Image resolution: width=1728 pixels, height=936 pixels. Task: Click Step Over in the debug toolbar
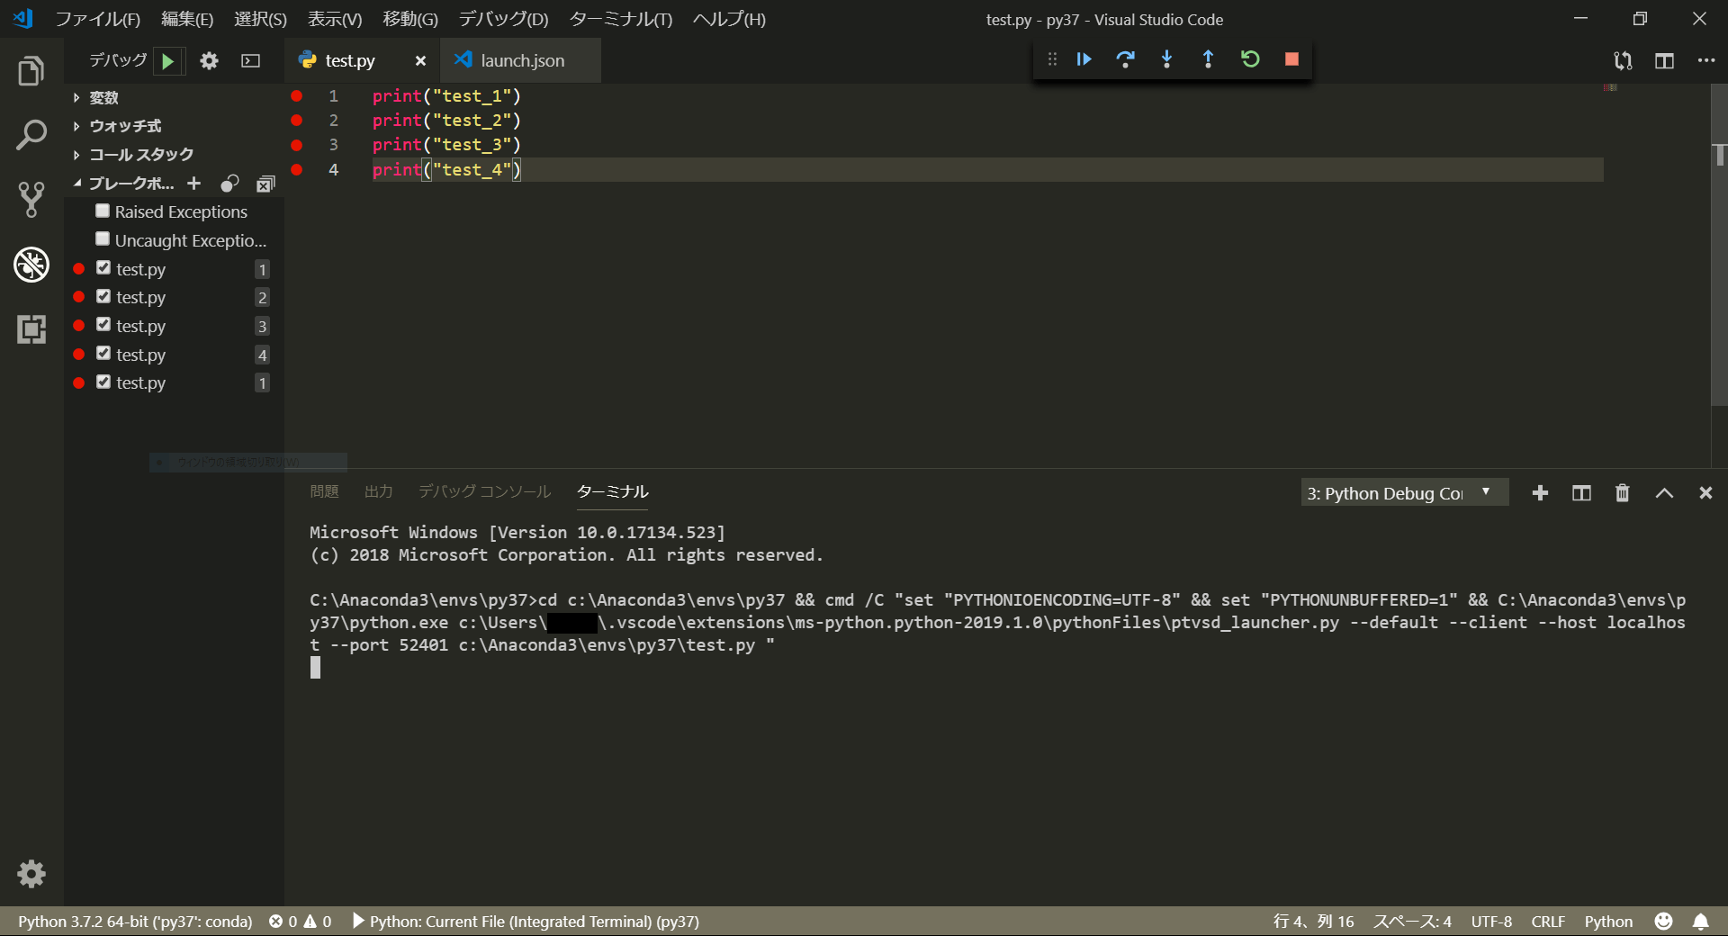pos(1125,59)
